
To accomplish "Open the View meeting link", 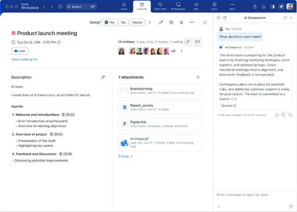I will [25, 59].
